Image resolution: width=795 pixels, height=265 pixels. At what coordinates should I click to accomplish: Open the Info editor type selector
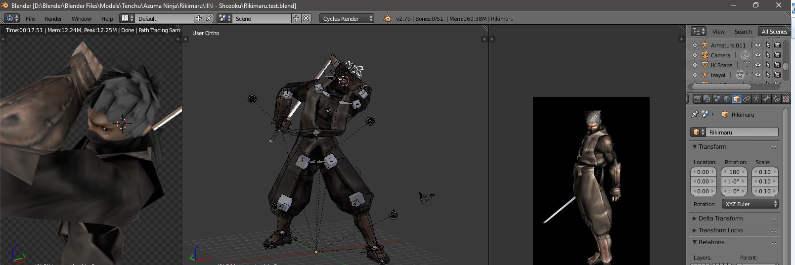pos(11,18)
